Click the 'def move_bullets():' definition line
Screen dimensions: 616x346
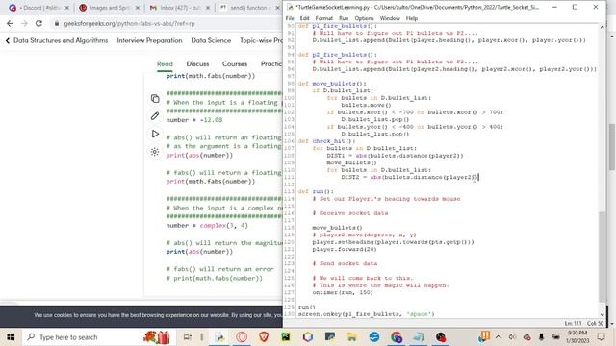click(x=332, y=84)
